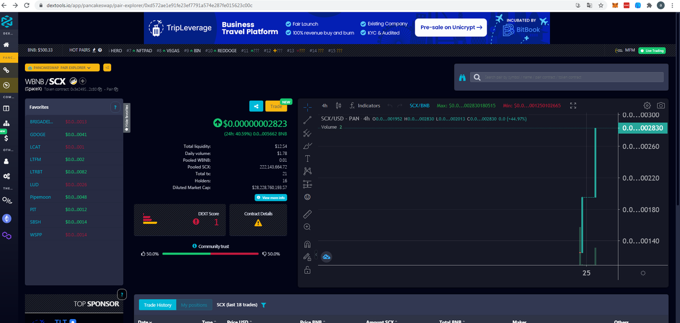Screen dimensions: 680x323
Task: Open the chart settings gear
Action: coord(647,105)
